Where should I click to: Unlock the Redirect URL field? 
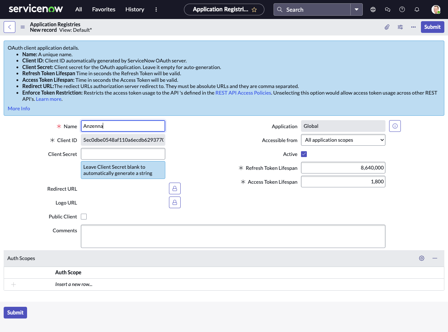(x=175, y=189)
